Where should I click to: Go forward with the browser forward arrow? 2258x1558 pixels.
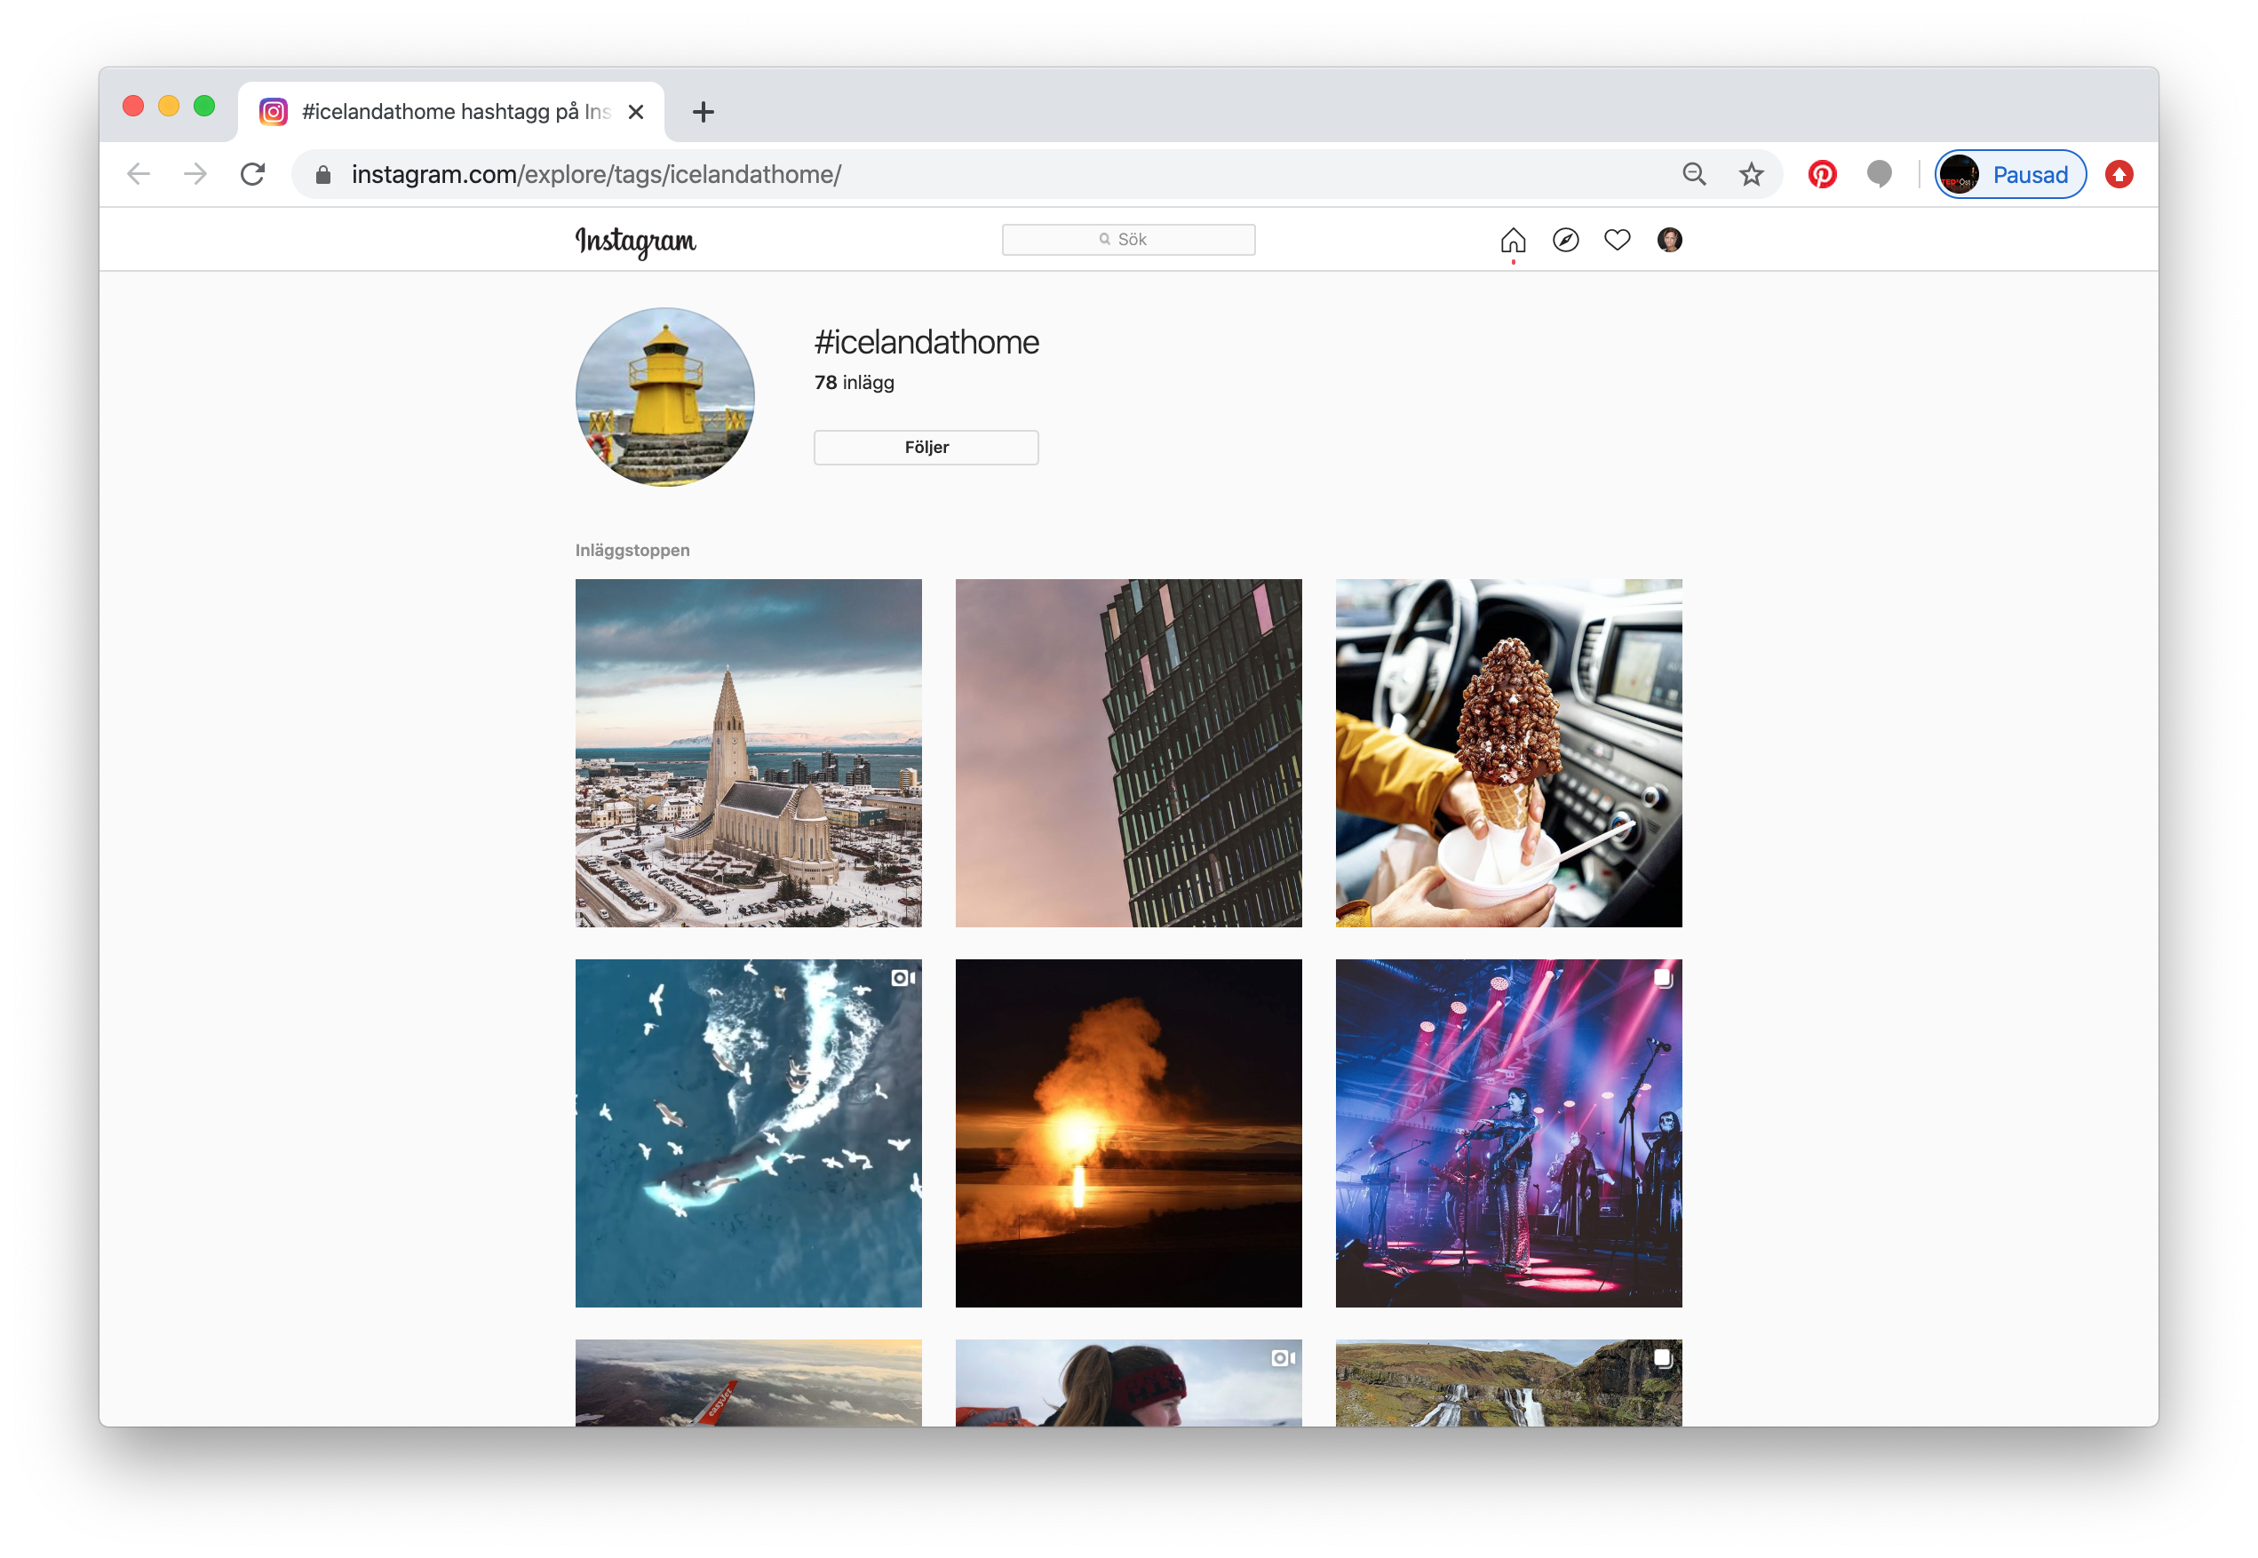click(x=195, y=174)
